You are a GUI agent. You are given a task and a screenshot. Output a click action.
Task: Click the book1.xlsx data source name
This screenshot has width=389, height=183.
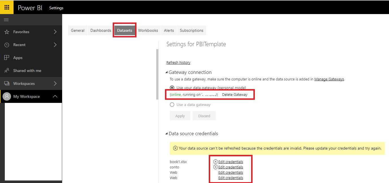[178, 162]
